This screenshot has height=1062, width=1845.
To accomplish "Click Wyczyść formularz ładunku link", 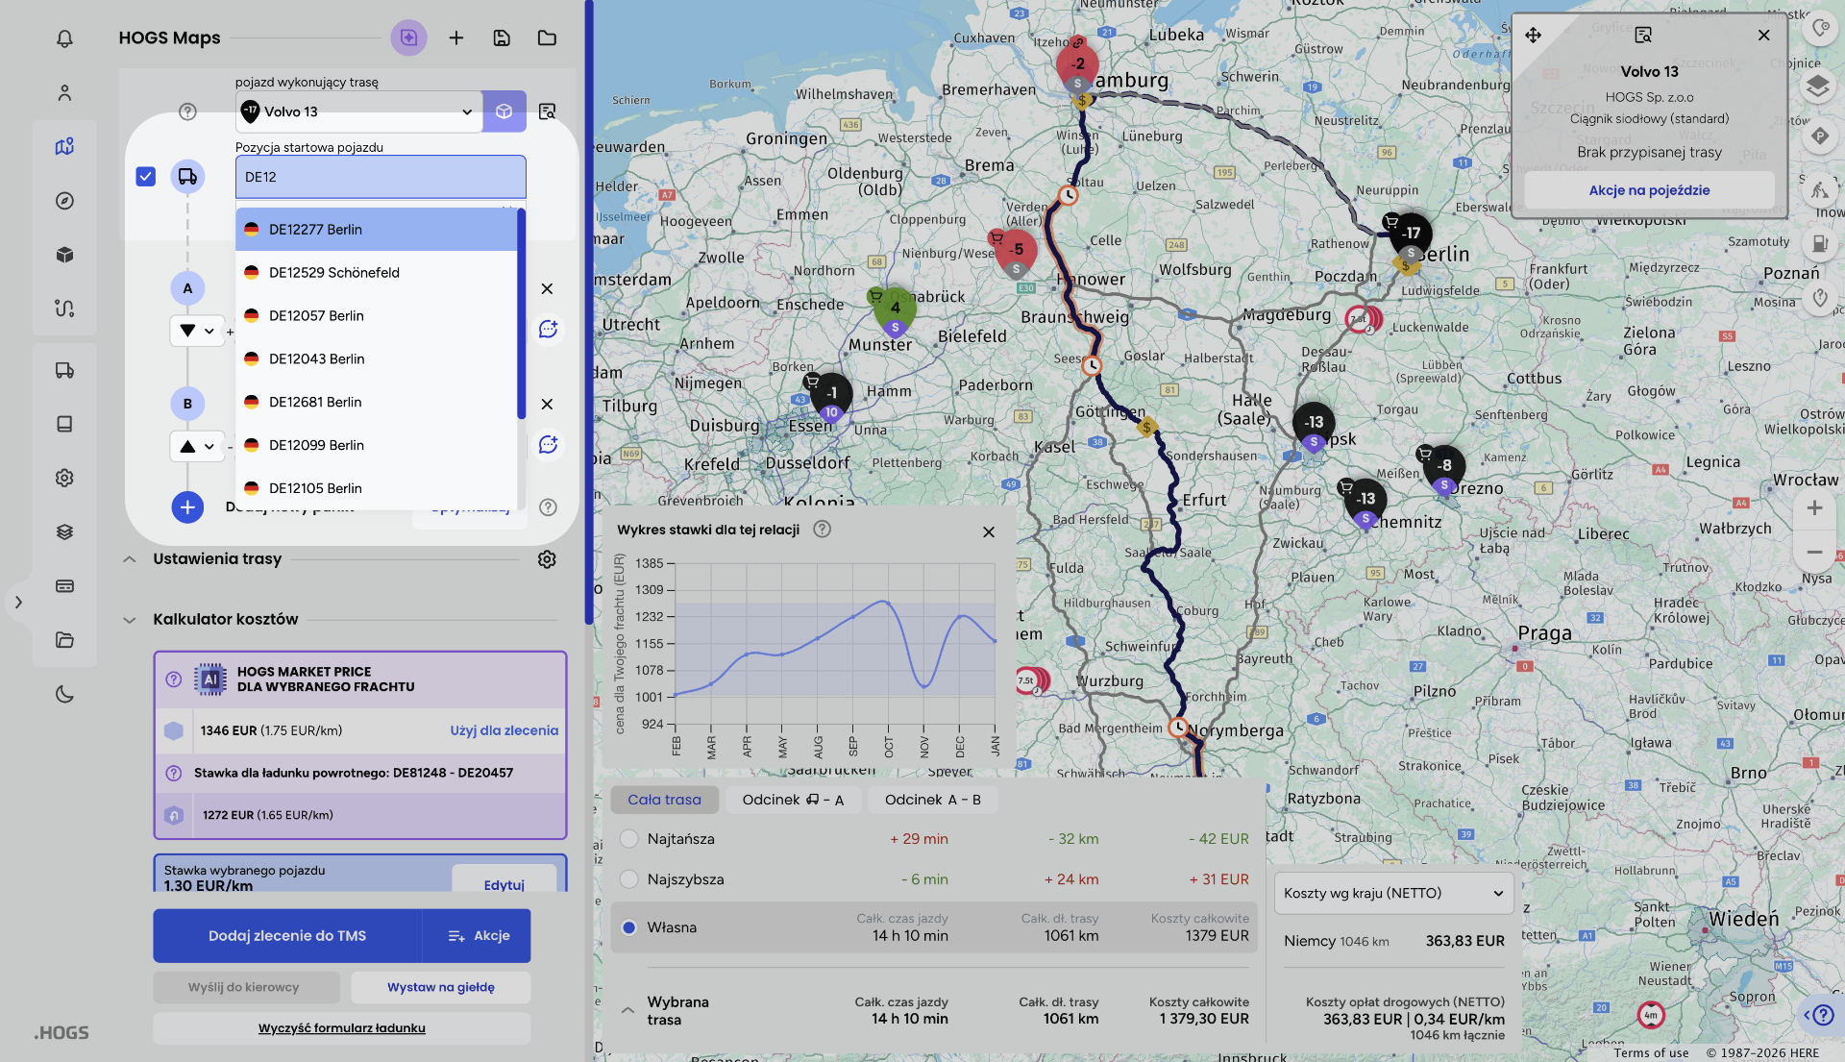I will click(x=341, y=1028).
